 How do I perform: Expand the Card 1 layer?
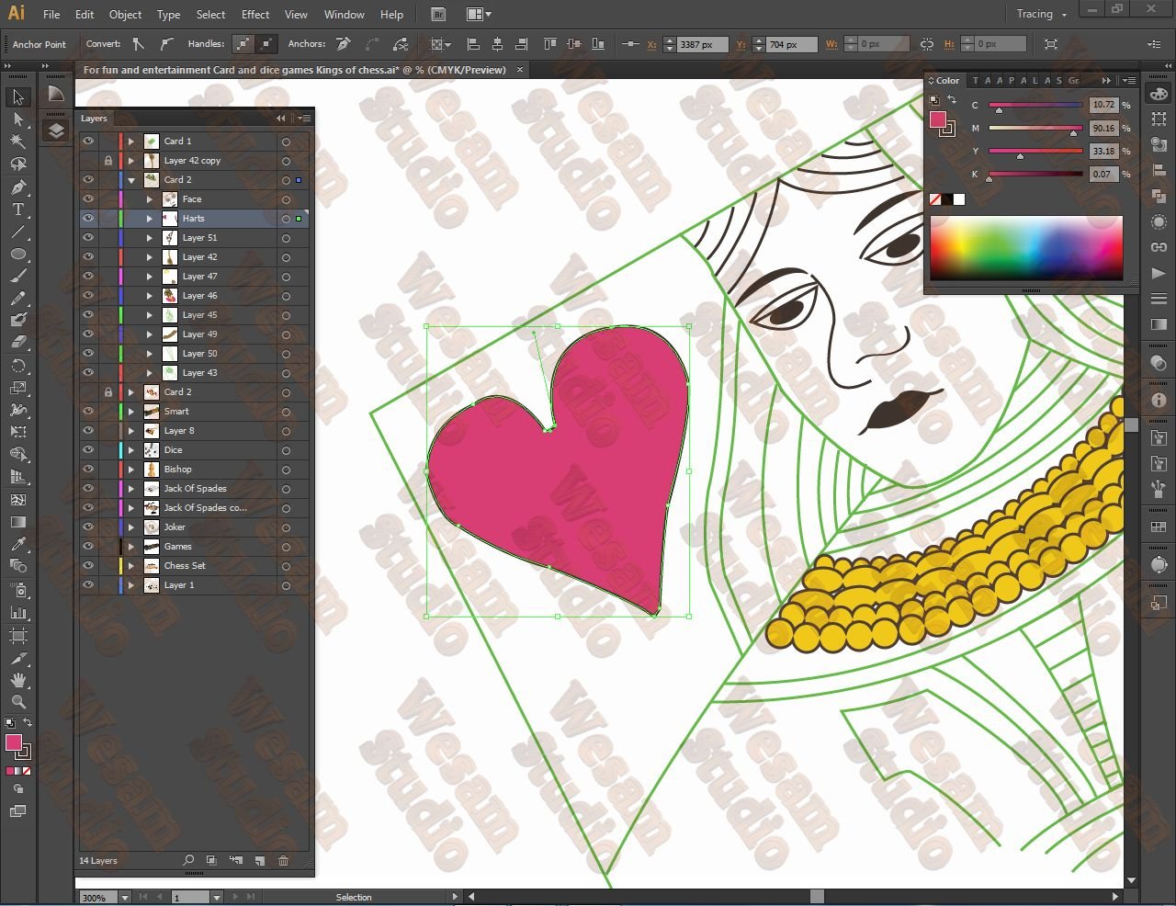click(131, 142)
